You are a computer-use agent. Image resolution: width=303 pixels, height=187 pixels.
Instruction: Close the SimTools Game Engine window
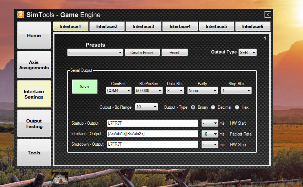pos(268,14)
